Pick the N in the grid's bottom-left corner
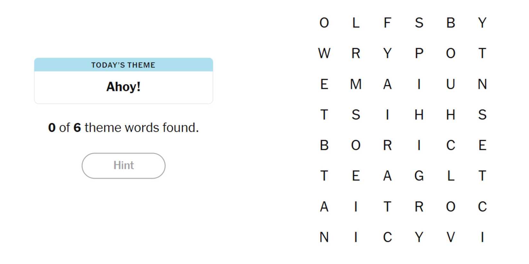The width and height of the screenshot is (529, 264). click(324, 237)
